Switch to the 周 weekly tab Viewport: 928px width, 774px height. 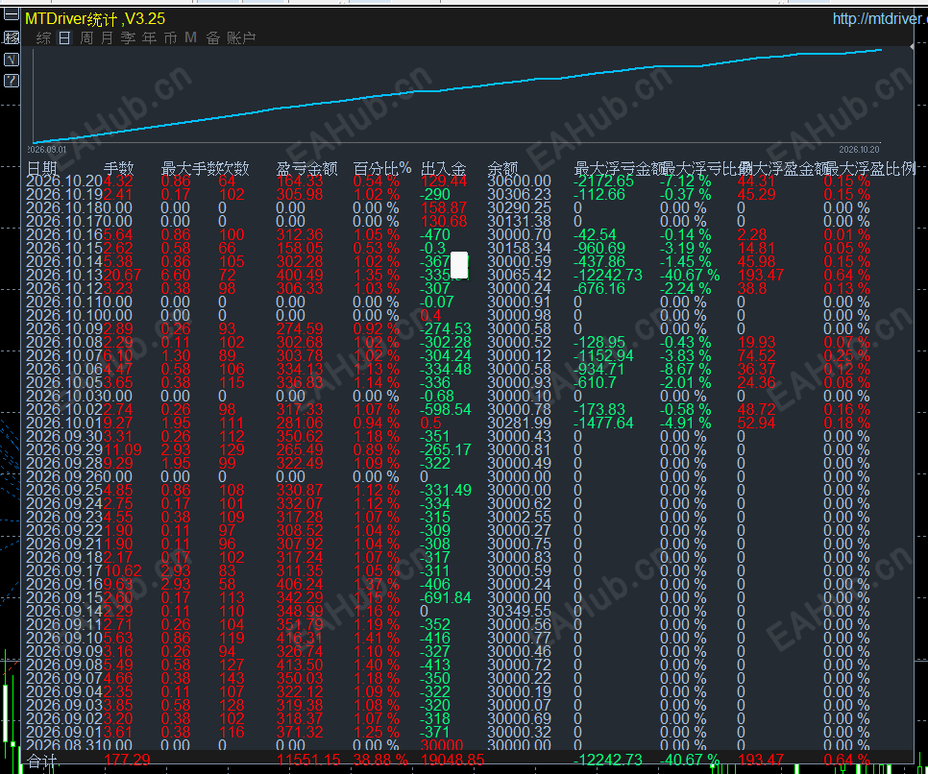(x=86, y=37)
